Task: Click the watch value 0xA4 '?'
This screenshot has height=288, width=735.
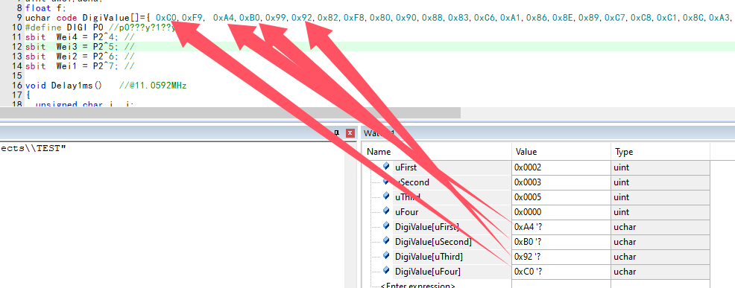Action: point(529,227)
